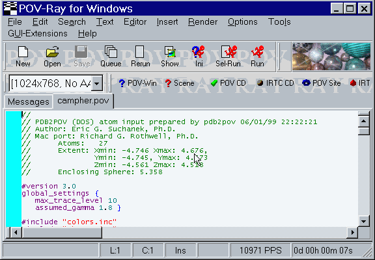Open the Edit menu
The image size is (375, 260).
[40, 22]
